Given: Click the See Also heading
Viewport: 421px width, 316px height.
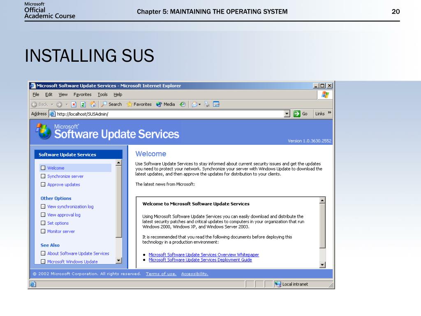Looking at the screenshot, I should point(50,245).
